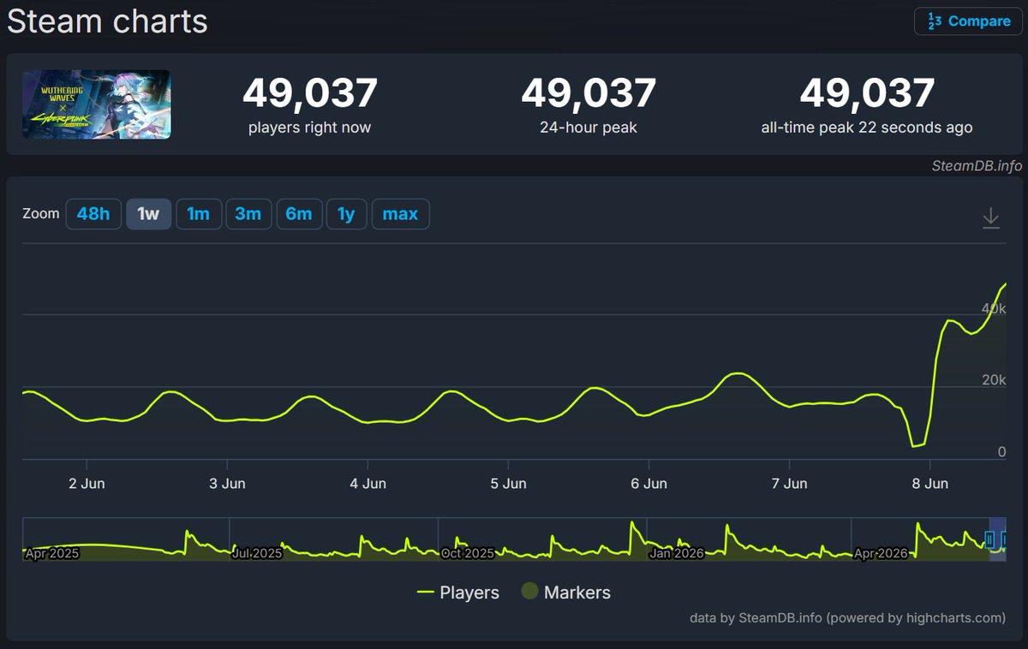Screen dimensions: 1028x649
Task: Select the 1w zoom range
Action: point(148,214)
